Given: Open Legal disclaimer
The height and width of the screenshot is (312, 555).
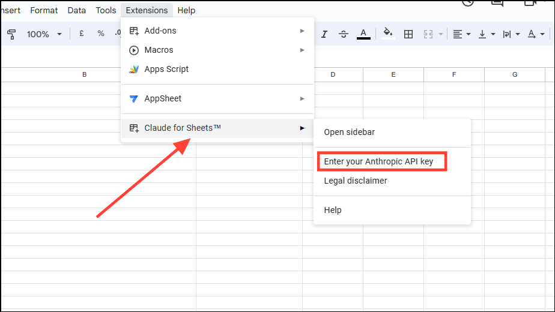Looking at the screenshot, I should pos(392,181).
